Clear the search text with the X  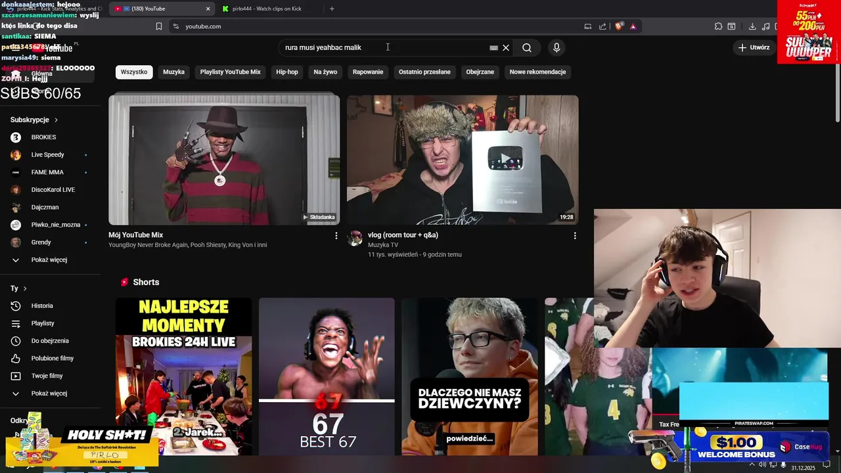pos(506,47)
